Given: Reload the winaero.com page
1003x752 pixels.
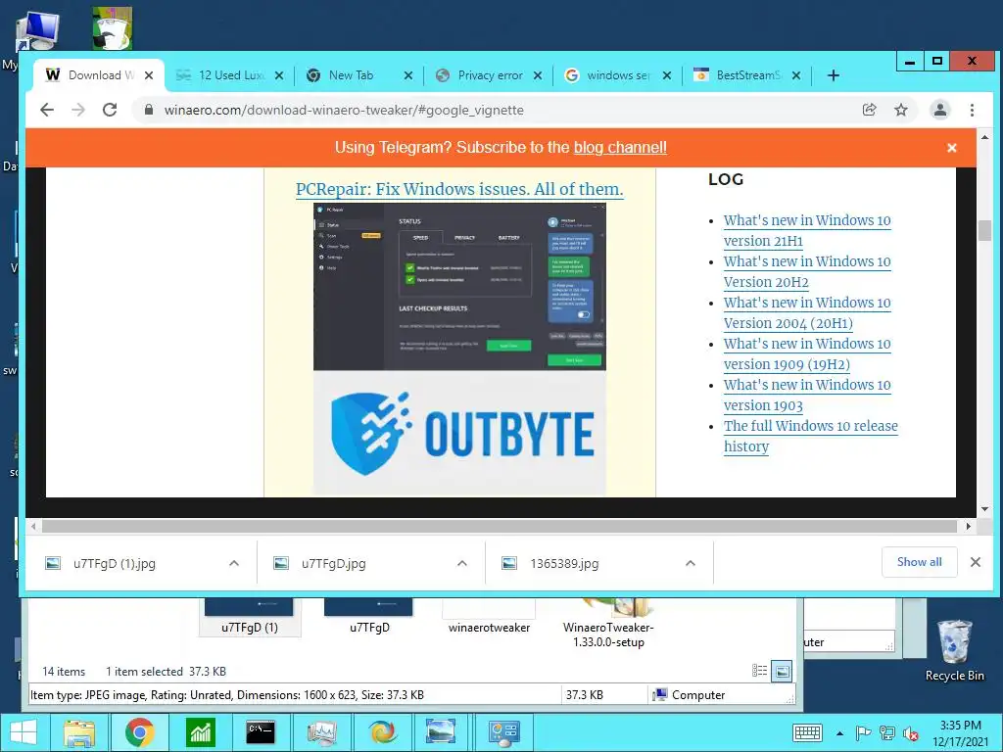Looking at the screenshot, I should 110,110.
